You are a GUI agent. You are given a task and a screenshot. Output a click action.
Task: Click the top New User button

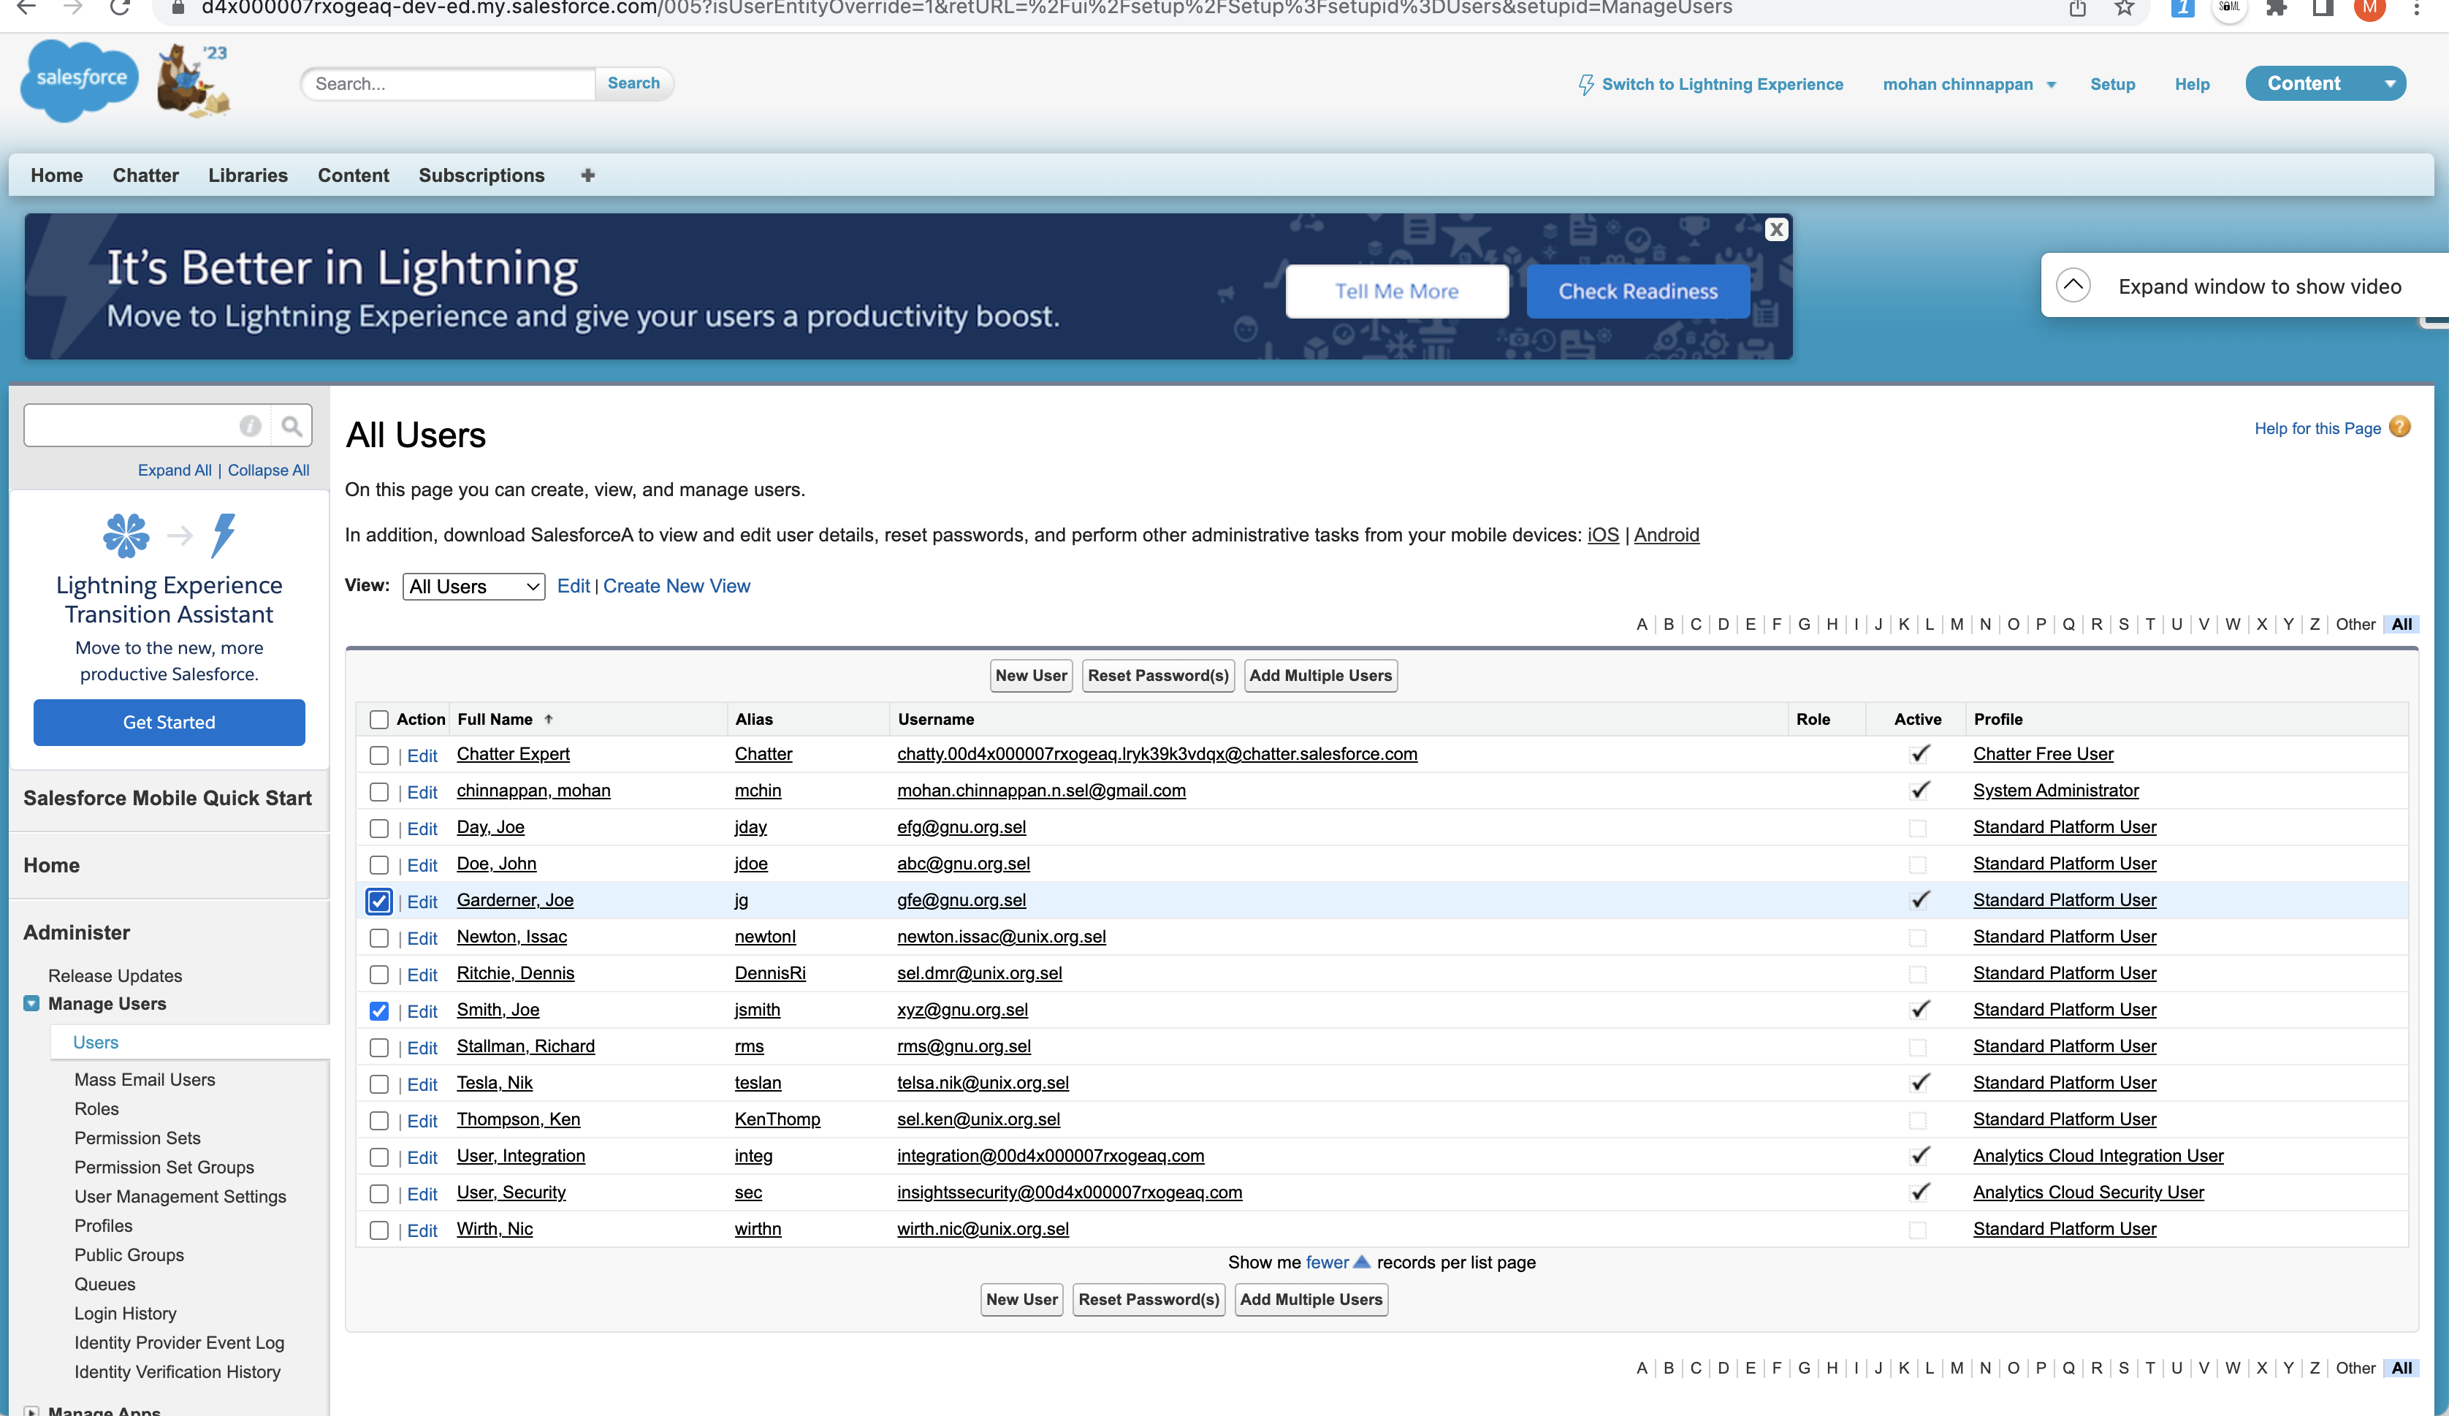[1031, 675]
